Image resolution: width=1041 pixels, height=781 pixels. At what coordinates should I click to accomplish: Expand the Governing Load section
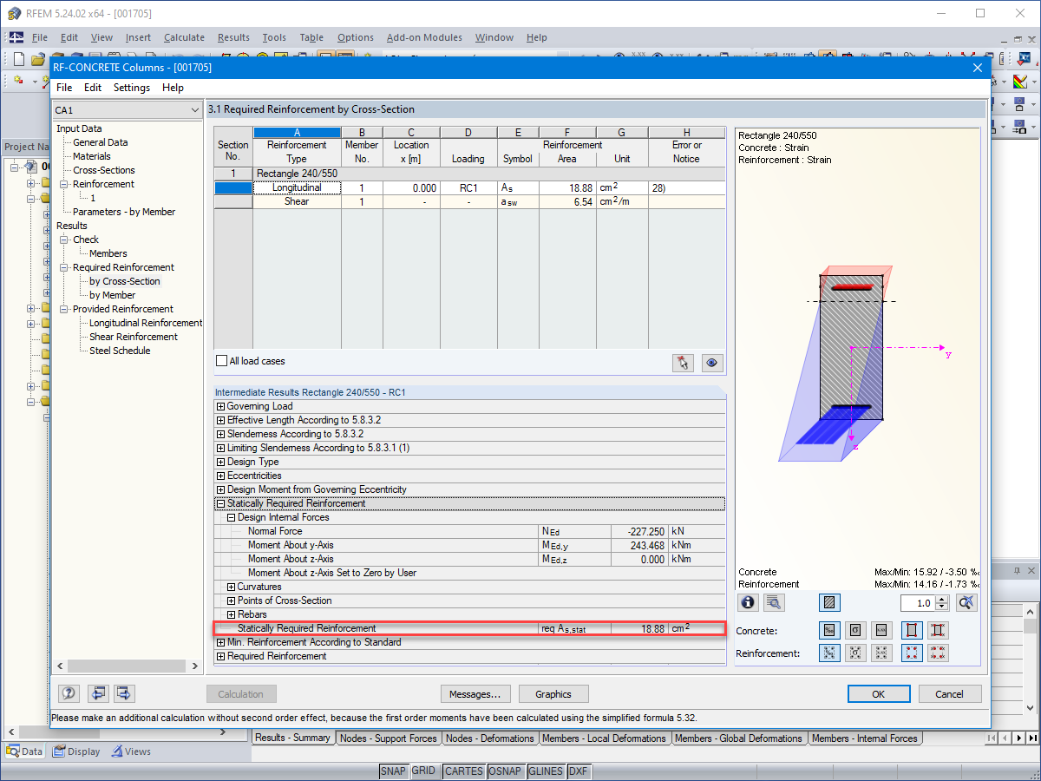(x=220, y=406)
